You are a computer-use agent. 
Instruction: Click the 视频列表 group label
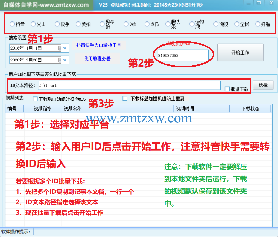point(15,98)
